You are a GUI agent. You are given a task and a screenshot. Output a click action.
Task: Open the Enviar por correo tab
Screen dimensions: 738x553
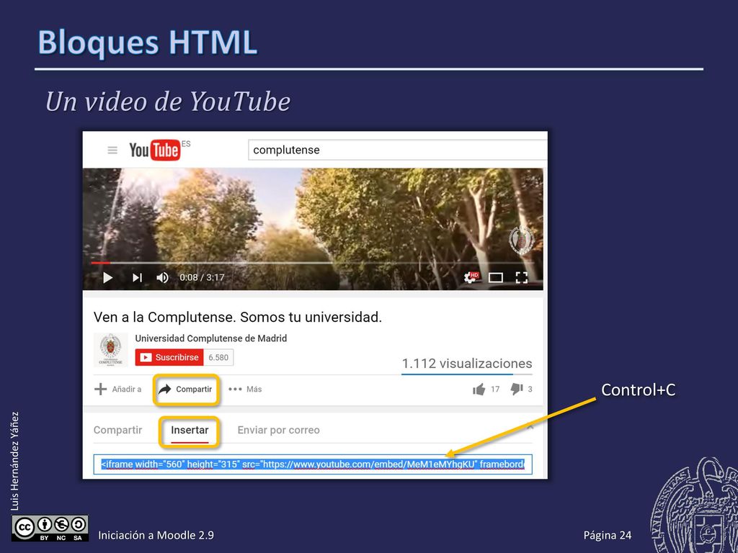(x=279, y=430)
